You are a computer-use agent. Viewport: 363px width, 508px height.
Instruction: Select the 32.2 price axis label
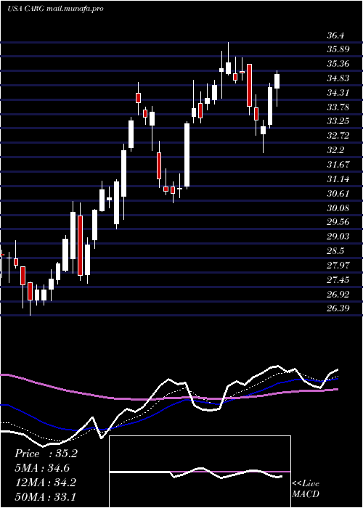coord(335,150)
